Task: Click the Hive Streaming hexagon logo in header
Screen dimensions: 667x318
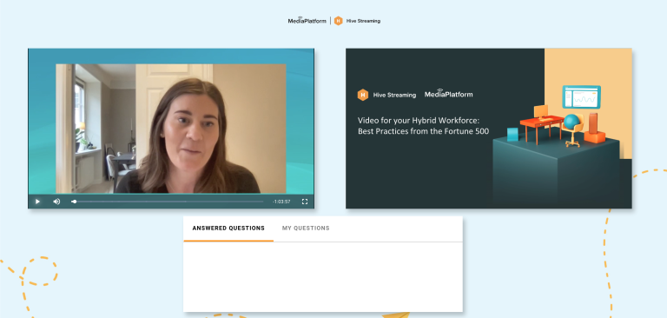Action: pyautogui.click(x=338, y=21)
